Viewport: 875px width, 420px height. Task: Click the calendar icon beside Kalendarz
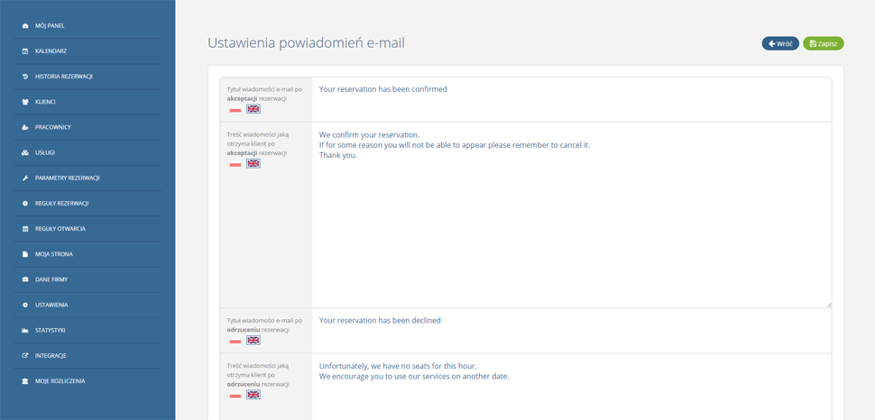25,51
